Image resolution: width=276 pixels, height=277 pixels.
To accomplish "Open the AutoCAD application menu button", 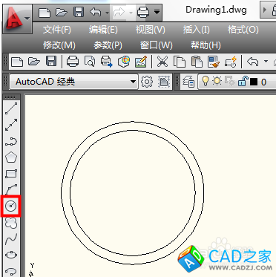I will coord(17,19).
